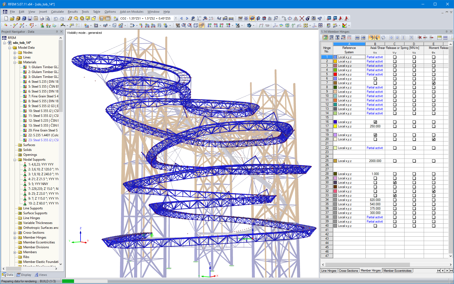454x284 pixels.
Task: Collapse the Nodal Supports tree node
Action: tap(15, 160)
